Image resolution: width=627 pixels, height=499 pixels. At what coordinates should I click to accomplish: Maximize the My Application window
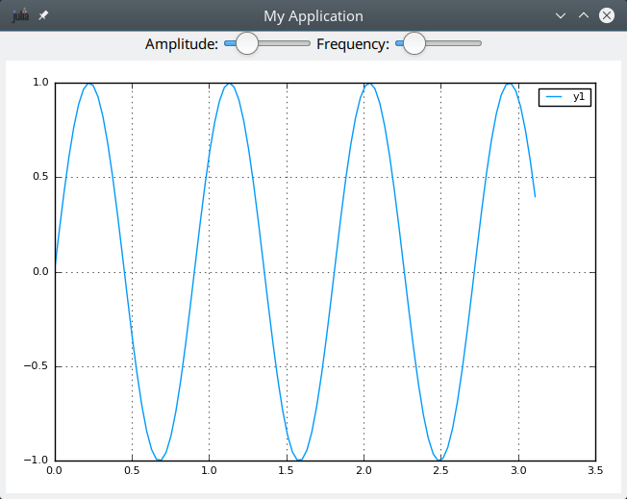(x=584, y=16)
